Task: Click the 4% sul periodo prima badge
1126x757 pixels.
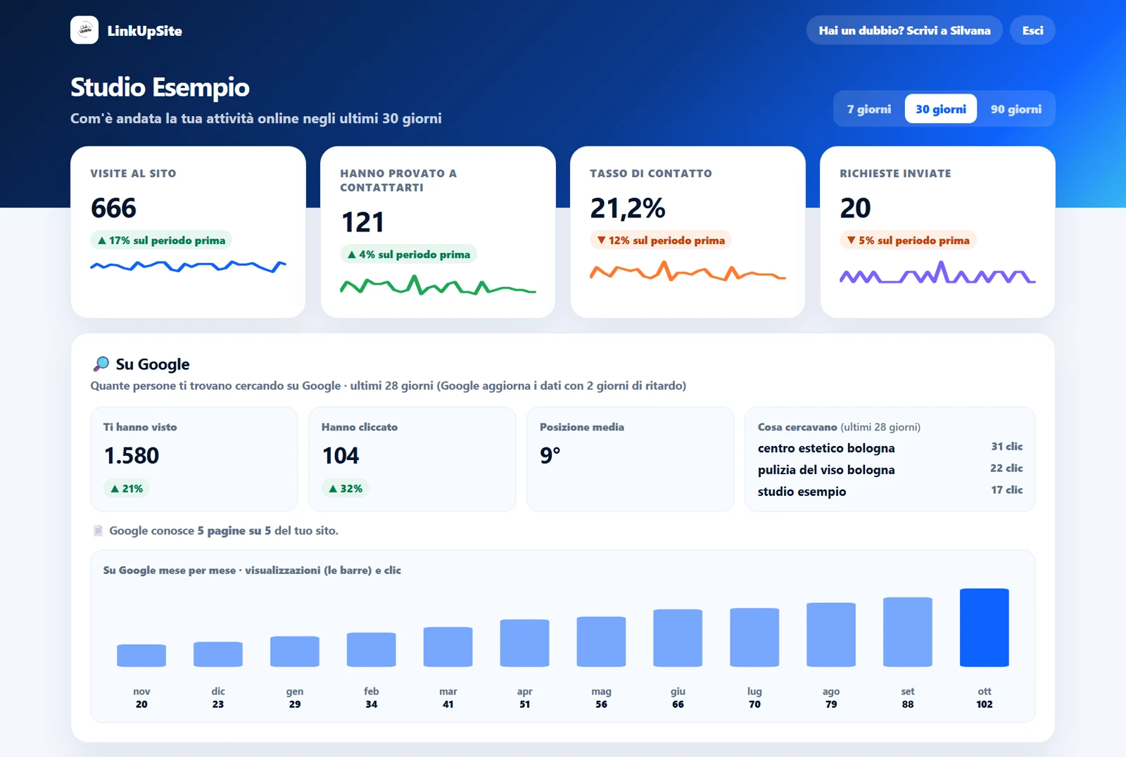Action: pyautogui.click(x=408, y=255)
